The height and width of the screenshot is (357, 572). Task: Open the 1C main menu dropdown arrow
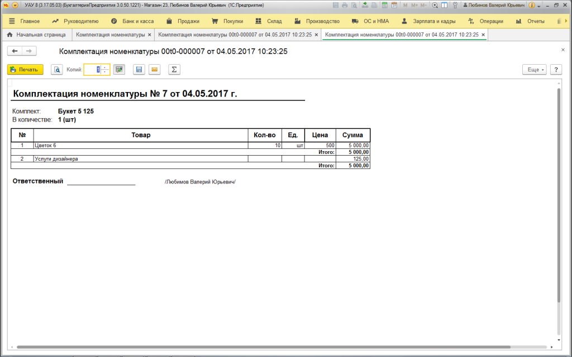pyautogui.click(x=15, y=6)
